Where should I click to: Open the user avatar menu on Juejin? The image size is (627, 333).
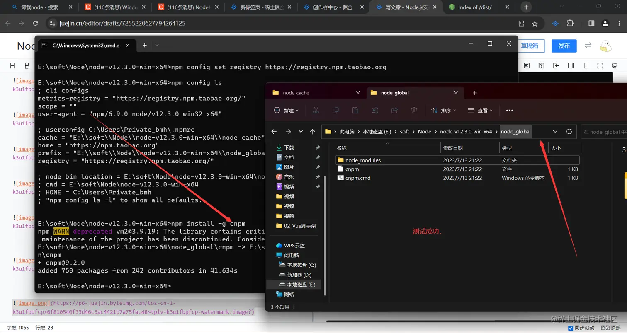[x=606, y=46]
